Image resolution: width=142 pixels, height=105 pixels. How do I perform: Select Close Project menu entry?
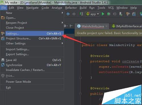(32, 28)
